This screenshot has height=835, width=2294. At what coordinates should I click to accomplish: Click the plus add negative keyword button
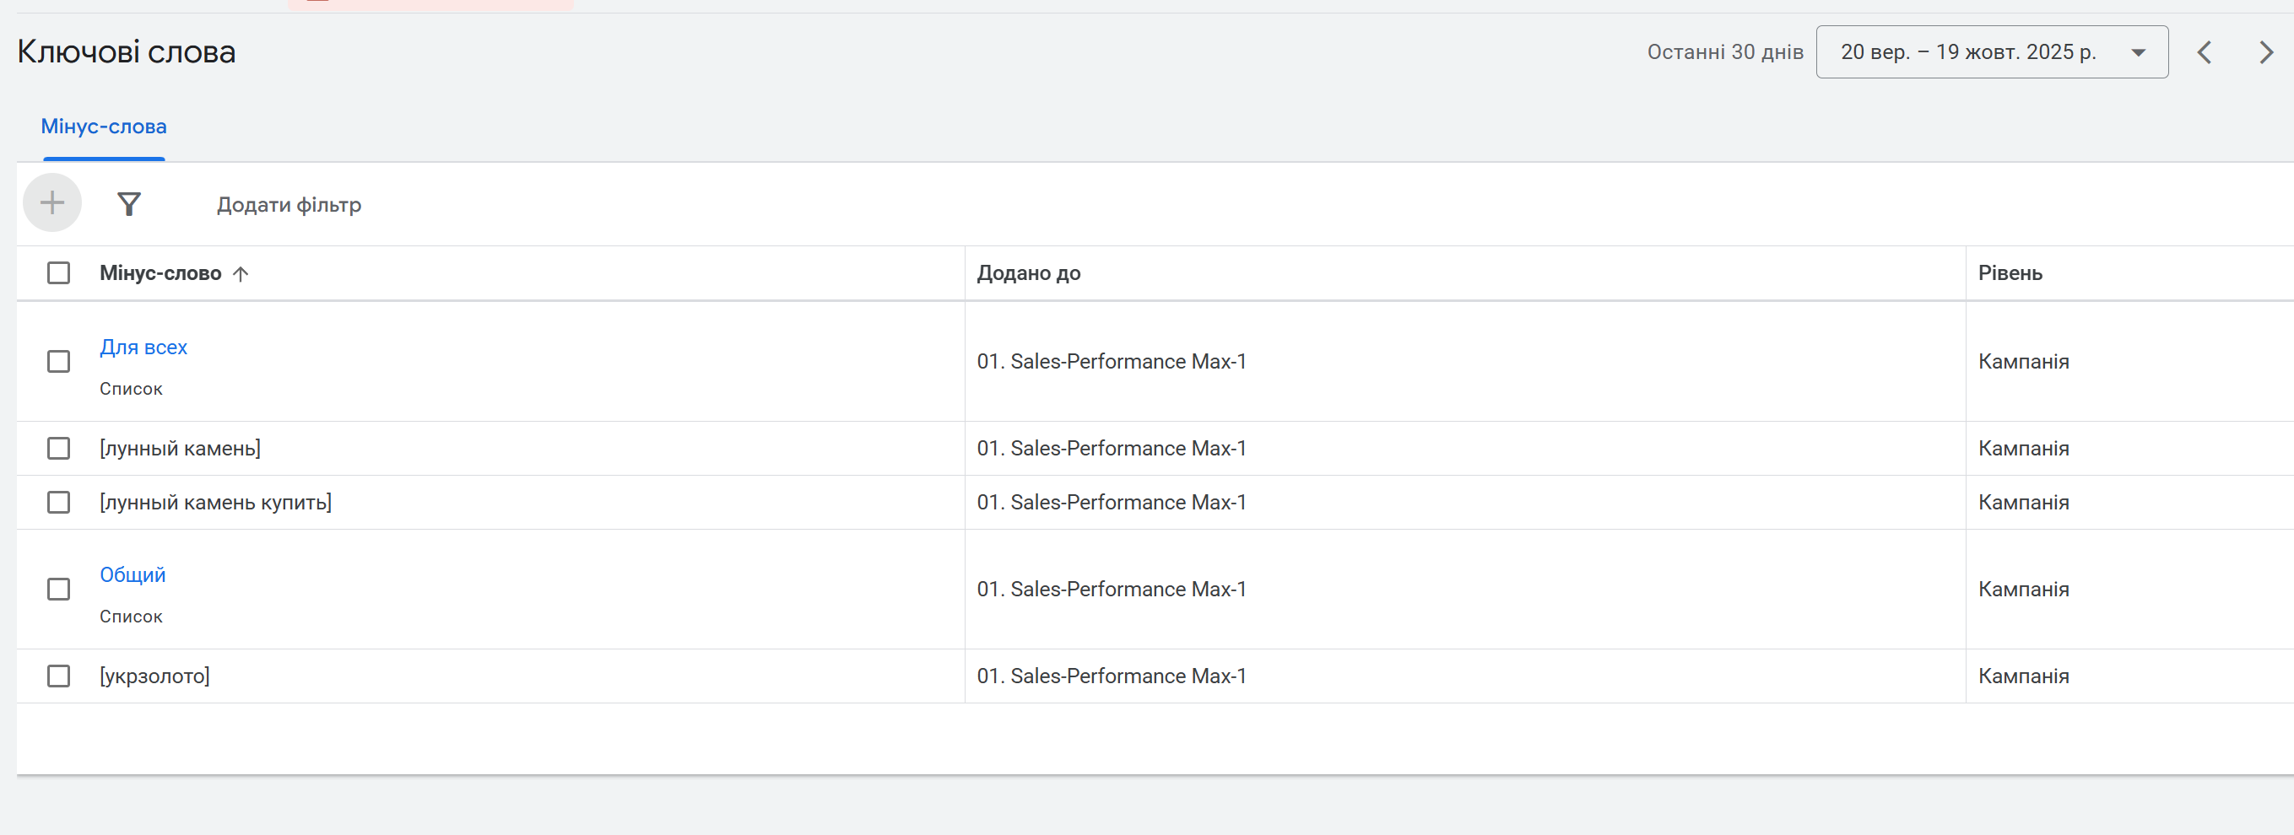click(52, 203)
